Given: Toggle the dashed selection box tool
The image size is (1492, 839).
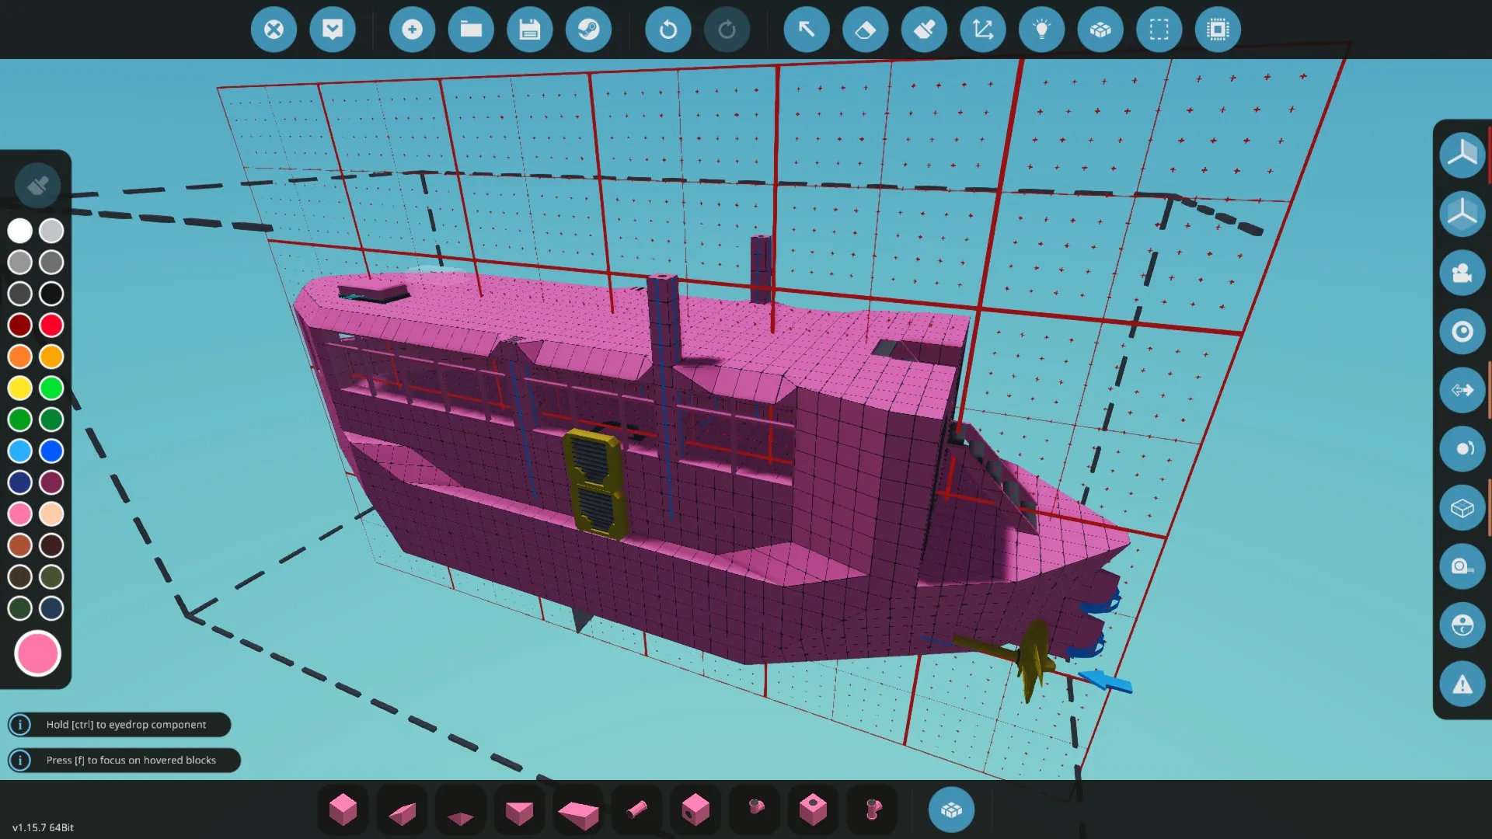Looking at the screenshot, I should [x=1159, y=30].
